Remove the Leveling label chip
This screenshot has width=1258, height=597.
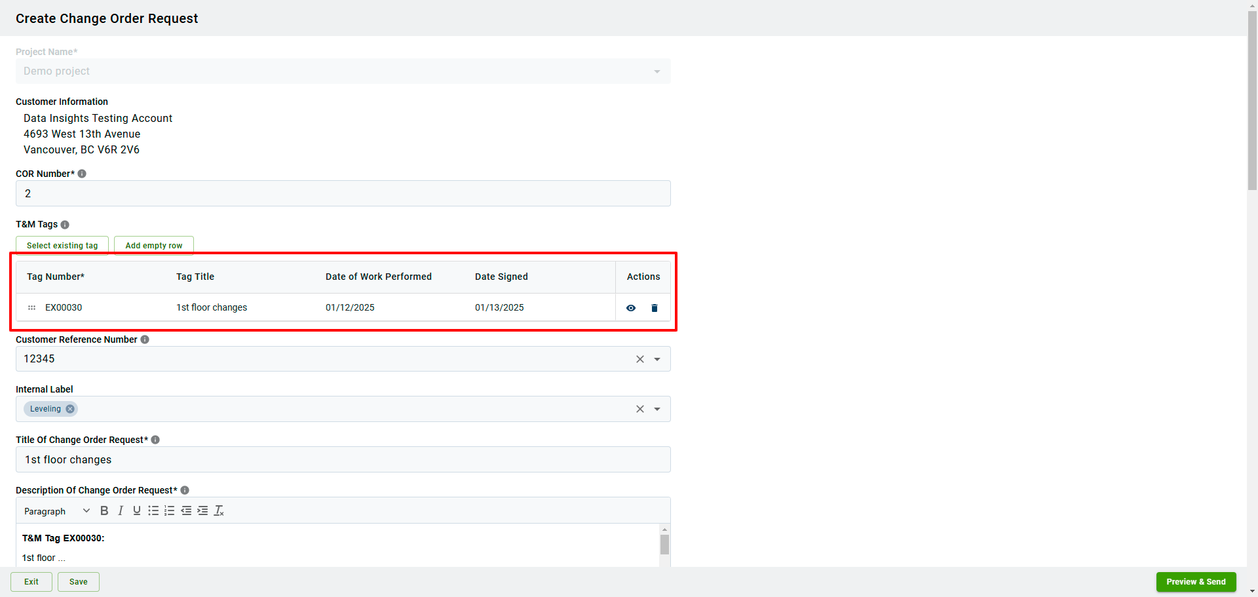pyautogui.click(x=70, y=408)
